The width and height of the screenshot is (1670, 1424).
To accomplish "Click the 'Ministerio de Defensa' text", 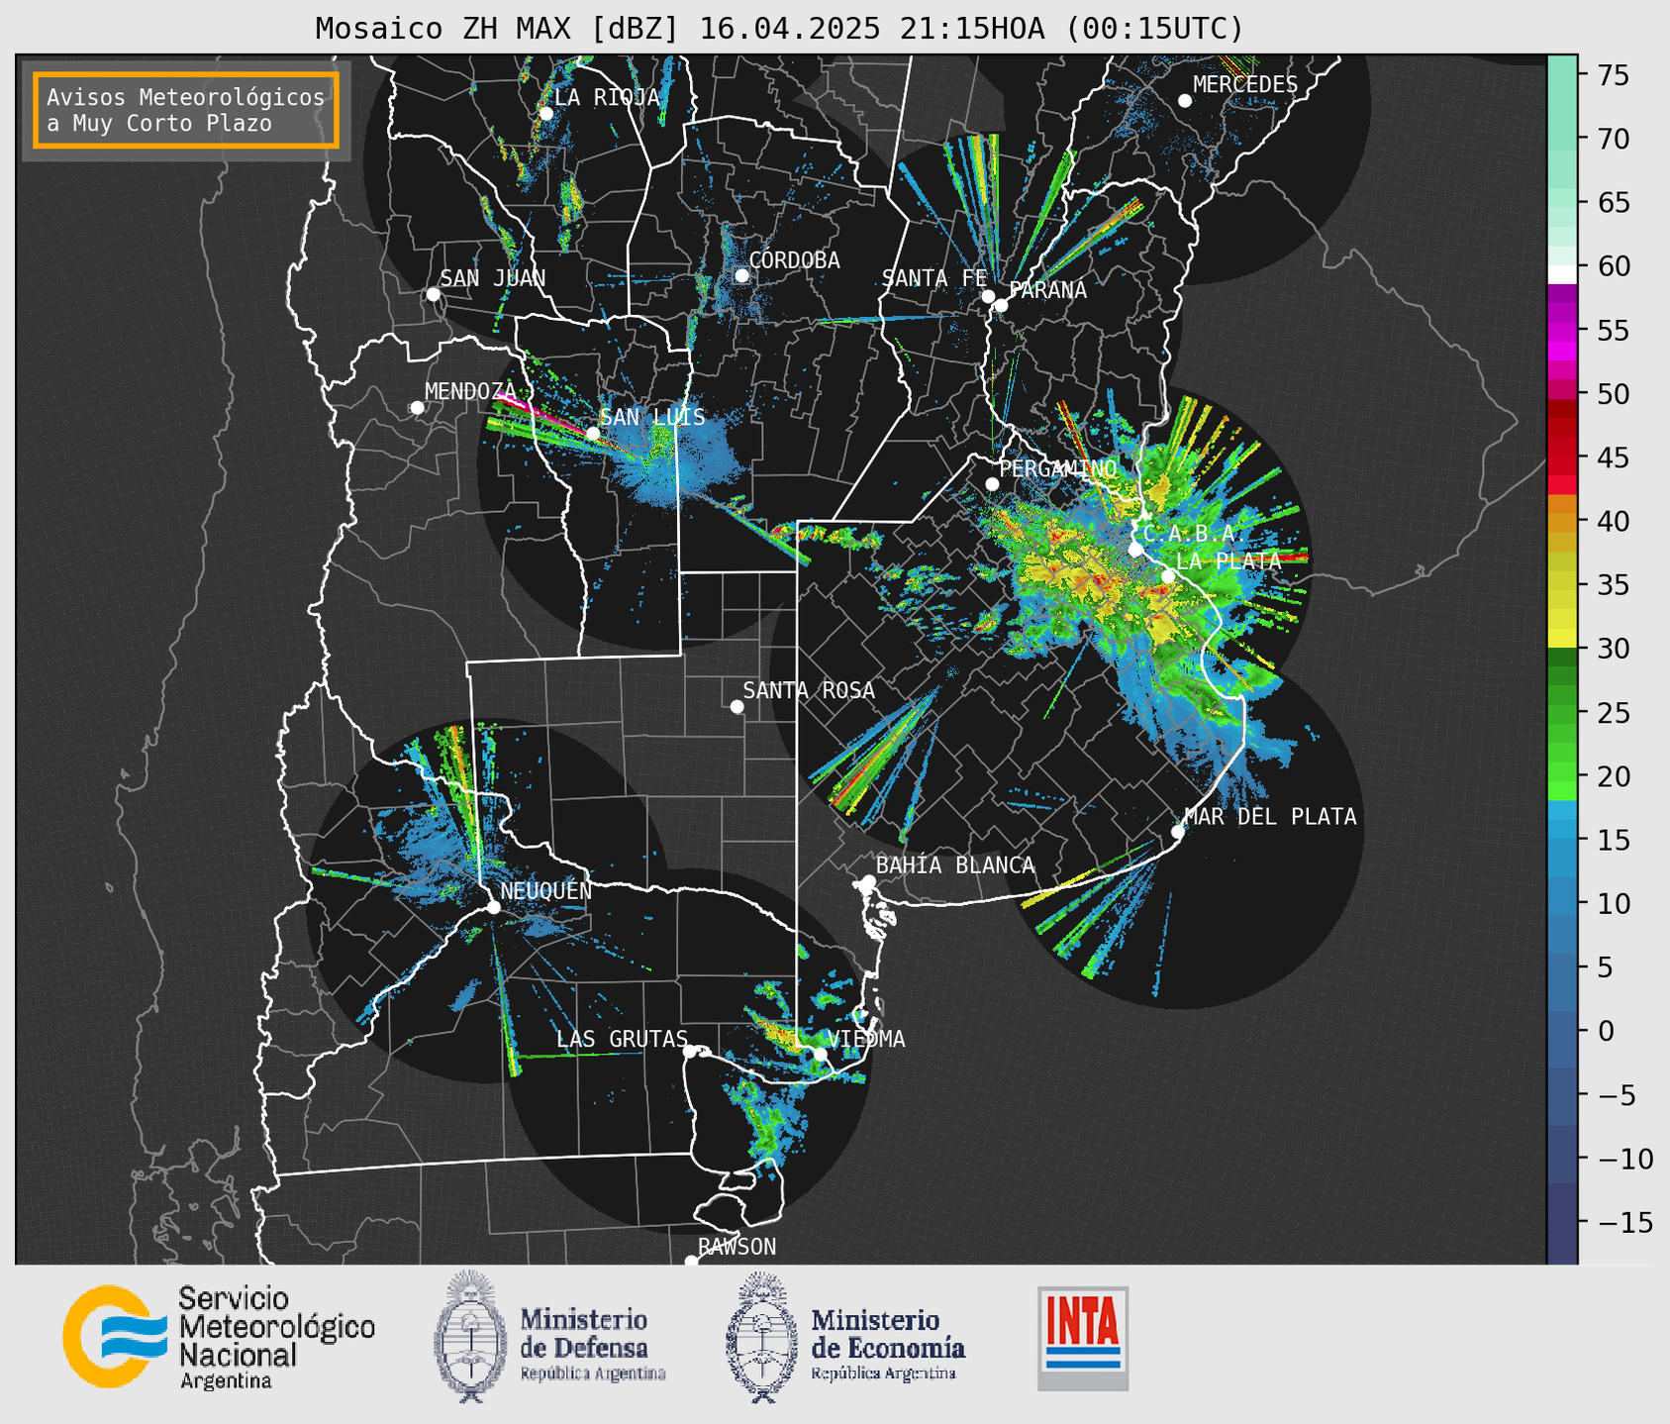I will [x=592, y=1343].
